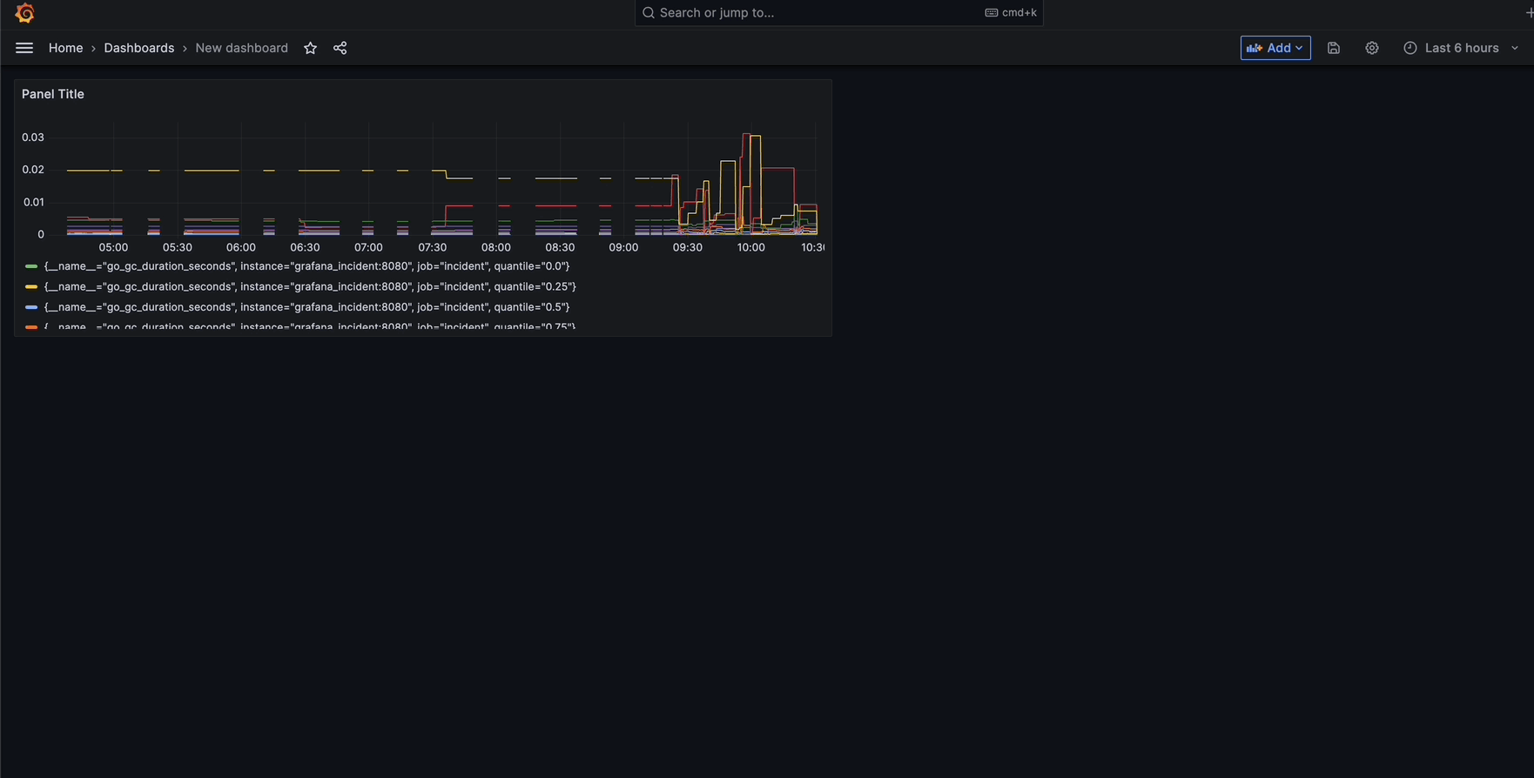Click the chevron right of Last 6 hours
This screenshot has height=778, width=1534.
click(x=1515, y=48)
